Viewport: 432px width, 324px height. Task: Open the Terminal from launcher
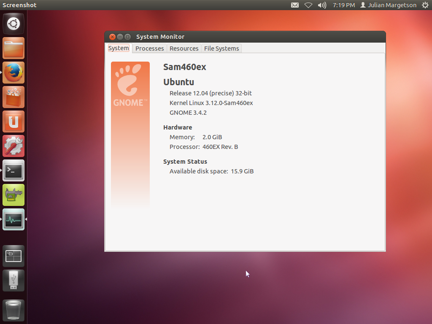[13, 170]
